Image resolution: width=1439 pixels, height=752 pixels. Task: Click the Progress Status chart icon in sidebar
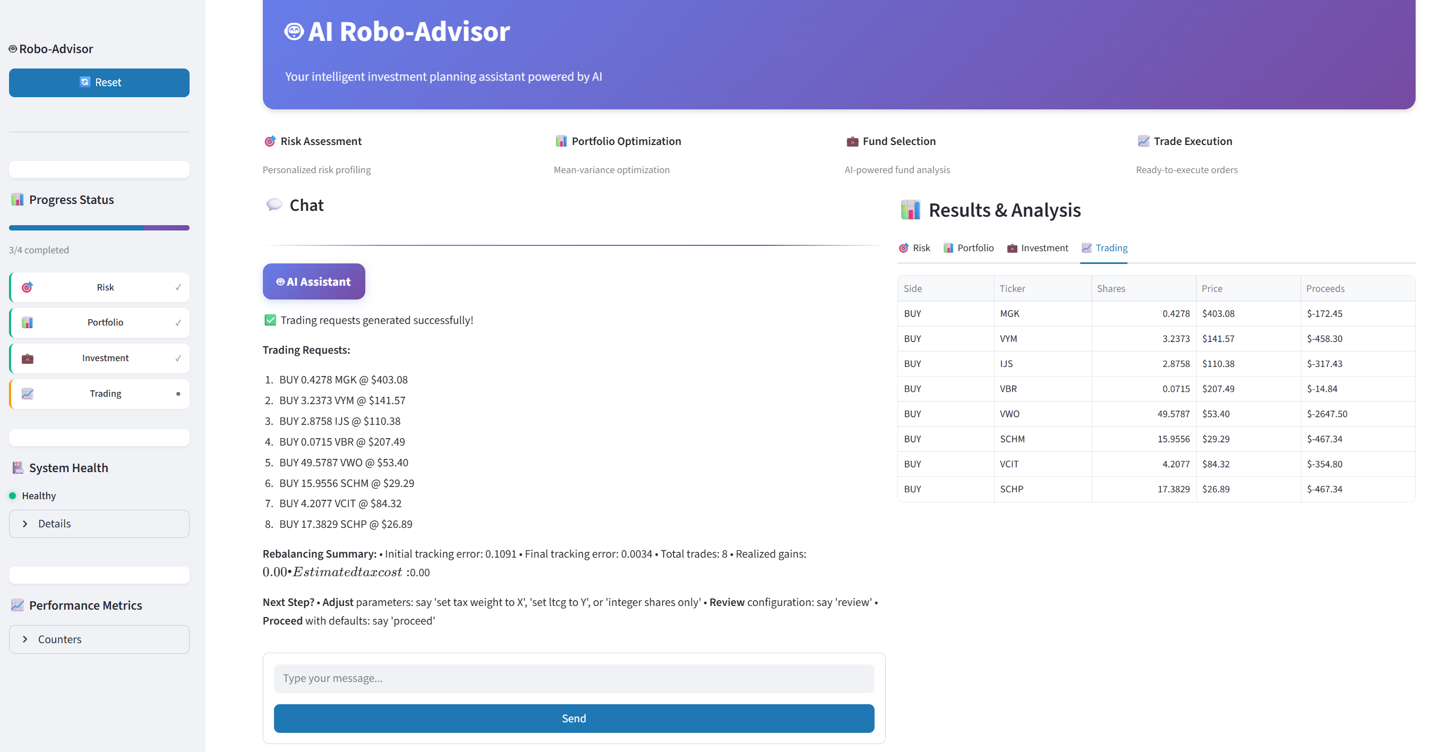coord(18,200)
